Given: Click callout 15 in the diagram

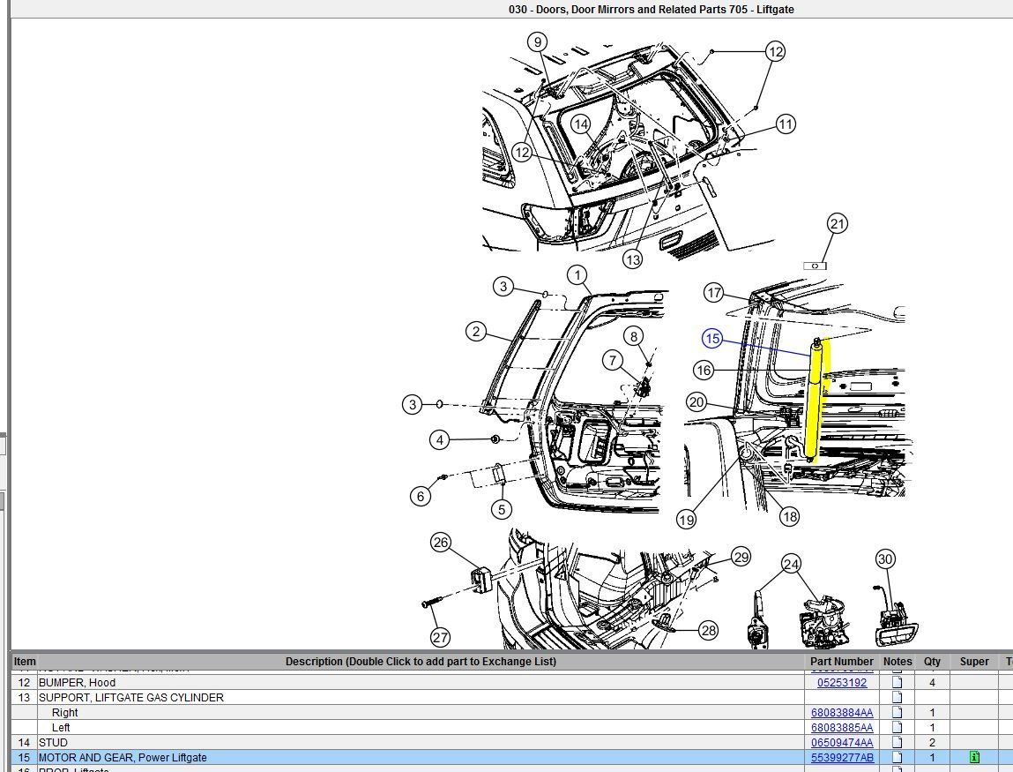Looking at the screenshot, I should (712, 338).
